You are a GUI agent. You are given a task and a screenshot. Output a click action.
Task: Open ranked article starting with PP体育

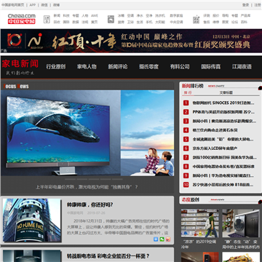pos(223,112)
